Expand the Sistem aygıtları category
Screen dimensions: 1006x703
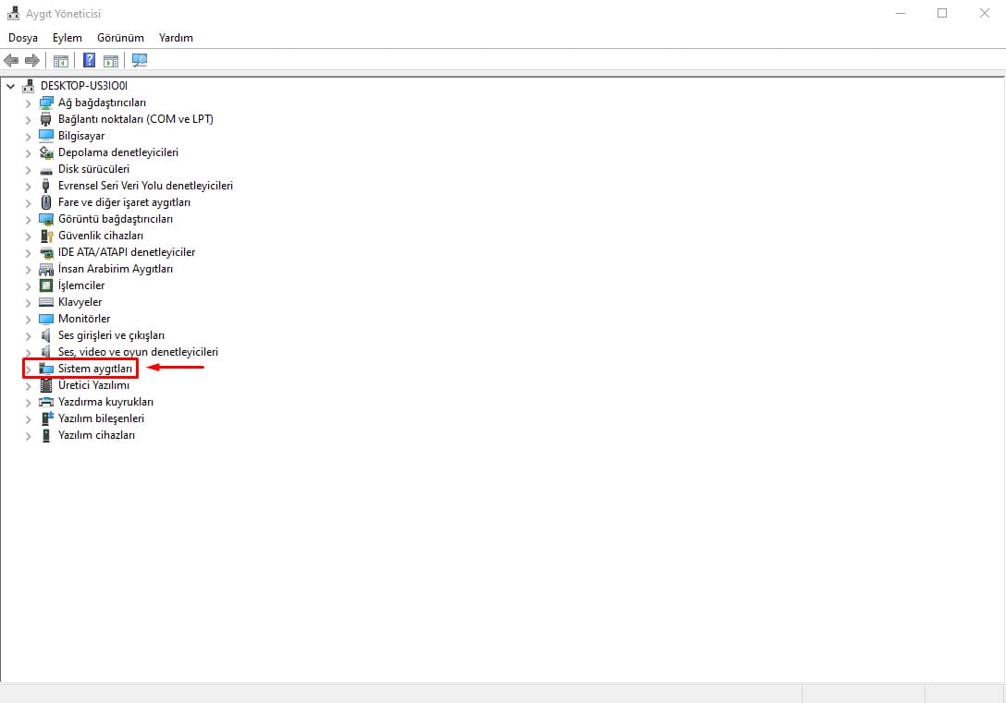point(29,369)
